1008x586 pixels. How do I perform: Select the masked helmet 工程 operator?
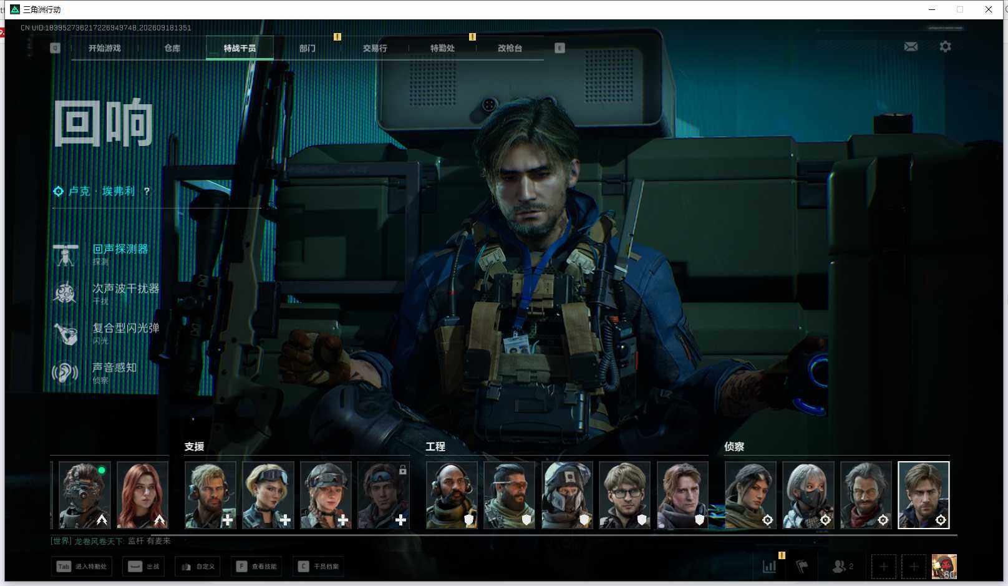tap(567, 495)
